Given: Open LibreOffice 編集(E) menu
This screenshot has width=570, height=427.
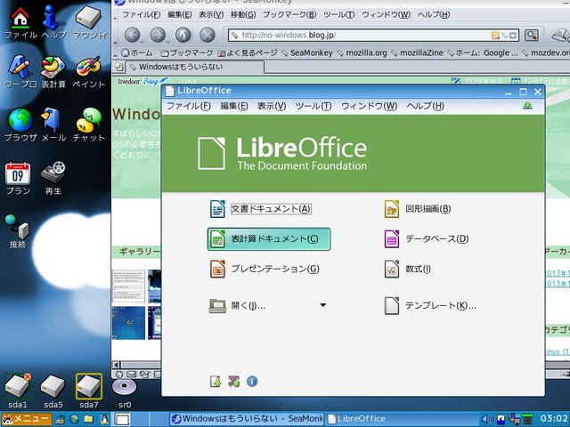Looking at the screenshot, I should pyautogui.click(x=233, y=106).
